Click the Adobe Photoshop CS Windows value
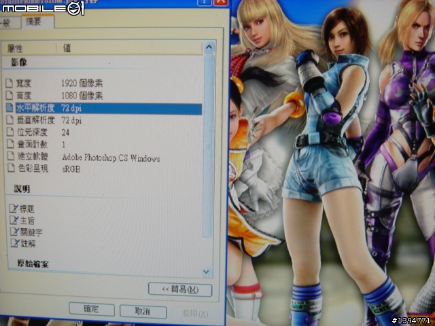Viewport: 435px width, 326px height. (x=111, y=158)
